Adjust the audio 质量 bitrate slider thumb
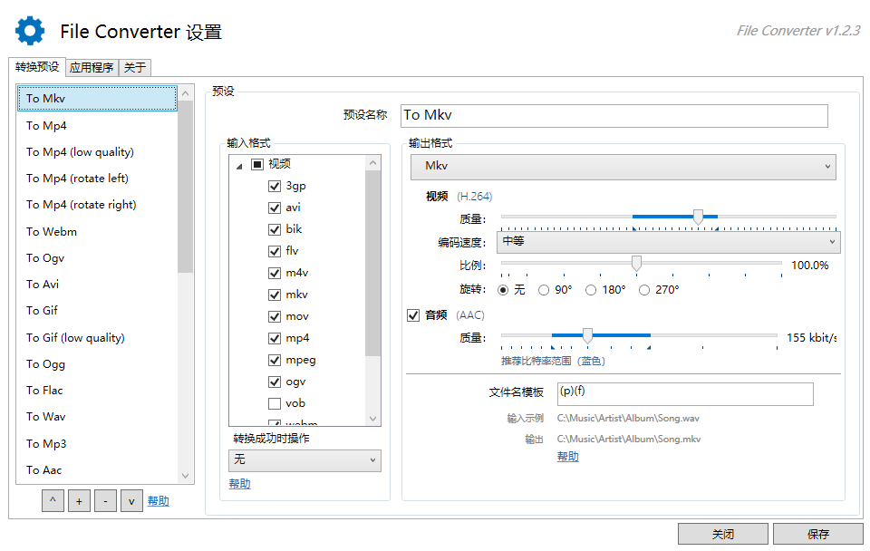Viewport: 870px width, 551px height. [x=587, y=335]
